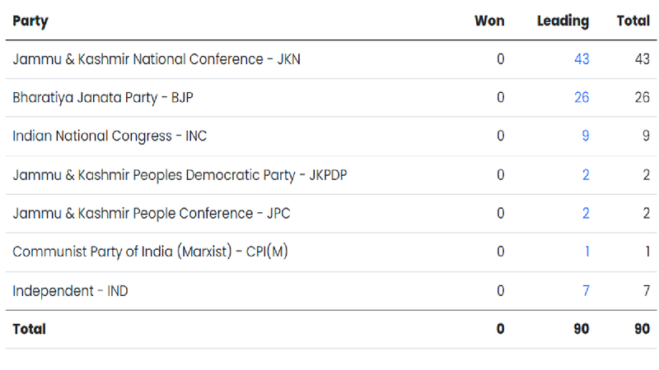This screenshot has width=659, height=370.
Task: Open Independent leading count link 7
Action: tap(586, 290)
